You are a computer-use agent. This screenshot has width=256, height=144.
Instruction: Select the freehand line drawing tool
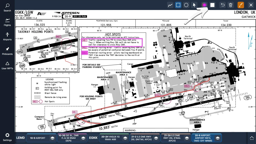170,5
